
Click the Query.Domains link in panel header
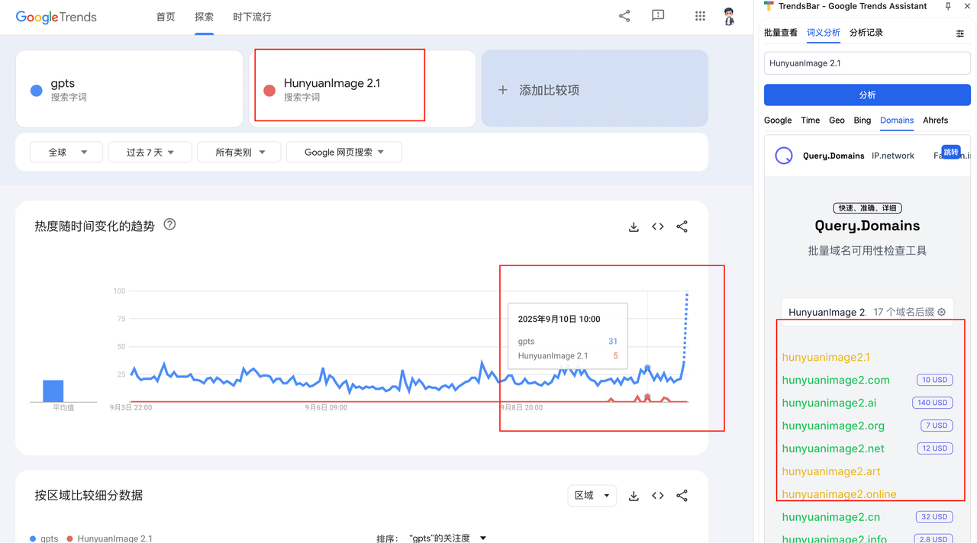(834, 156)
